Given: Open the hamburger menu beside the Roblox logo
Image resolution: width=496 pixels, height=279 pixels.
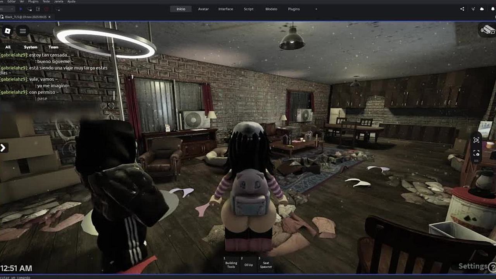Looking at the screenshot, I should point(23,31).
